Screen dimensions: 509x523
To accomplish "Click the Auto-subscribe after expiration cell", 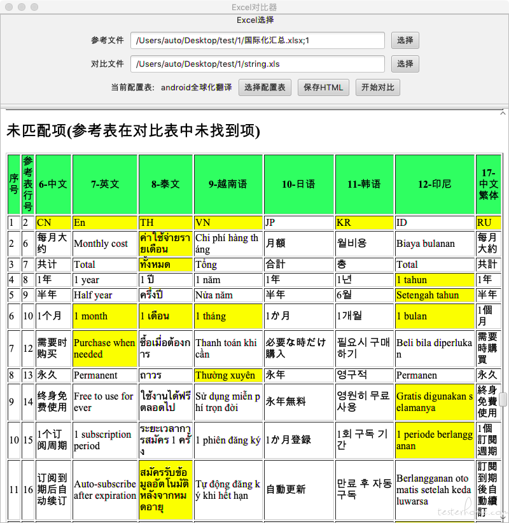I will click(x=105, y=490).
